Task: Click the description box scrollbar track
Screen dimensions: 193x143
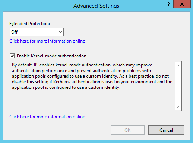Action: point(178,86)
